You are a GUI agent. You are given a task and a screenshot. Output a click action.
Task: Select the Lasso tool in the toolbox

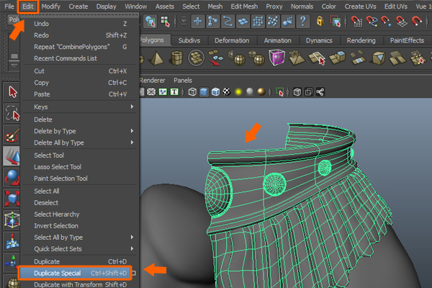tap(12, 113)
